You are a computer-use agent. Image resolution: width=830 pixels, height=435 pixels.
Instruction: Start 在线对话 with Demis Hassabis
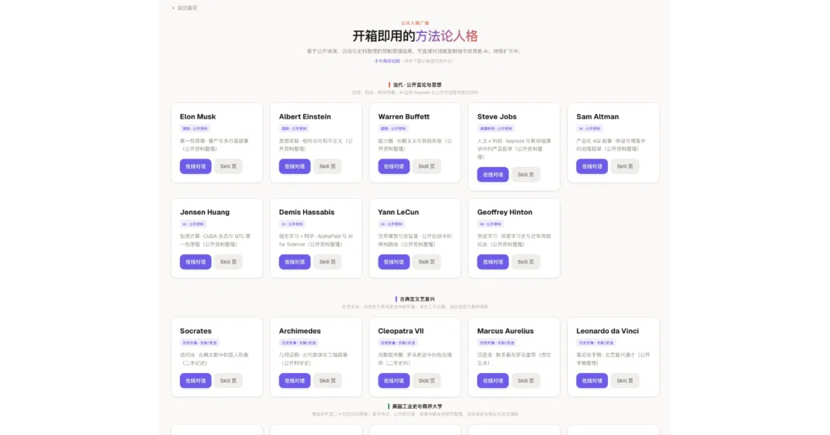point(295,262)
